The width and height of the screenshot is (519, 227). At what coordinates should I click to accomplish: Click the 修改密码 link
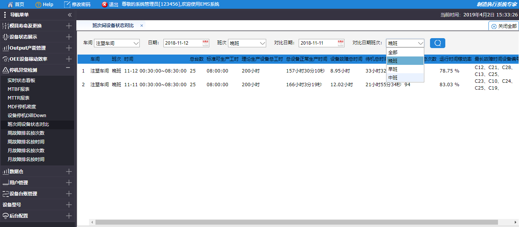pos(81,5)
